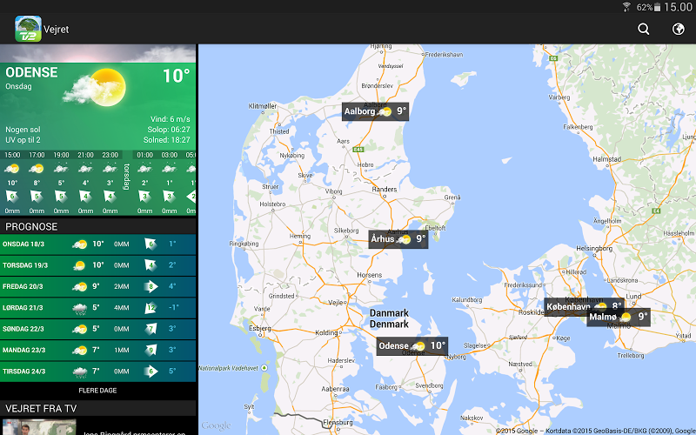Open the Lørdag 21/3 forecast row
696x435 pixels.
click(97, 308)
